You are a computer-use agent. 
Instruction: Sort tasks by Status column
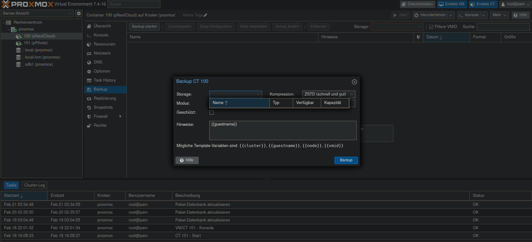pyautogui.click(x=500, y=196)
